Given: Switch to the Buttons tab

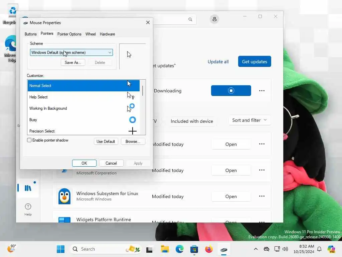Looking at the screenshot, I should (x=30, y=34).
